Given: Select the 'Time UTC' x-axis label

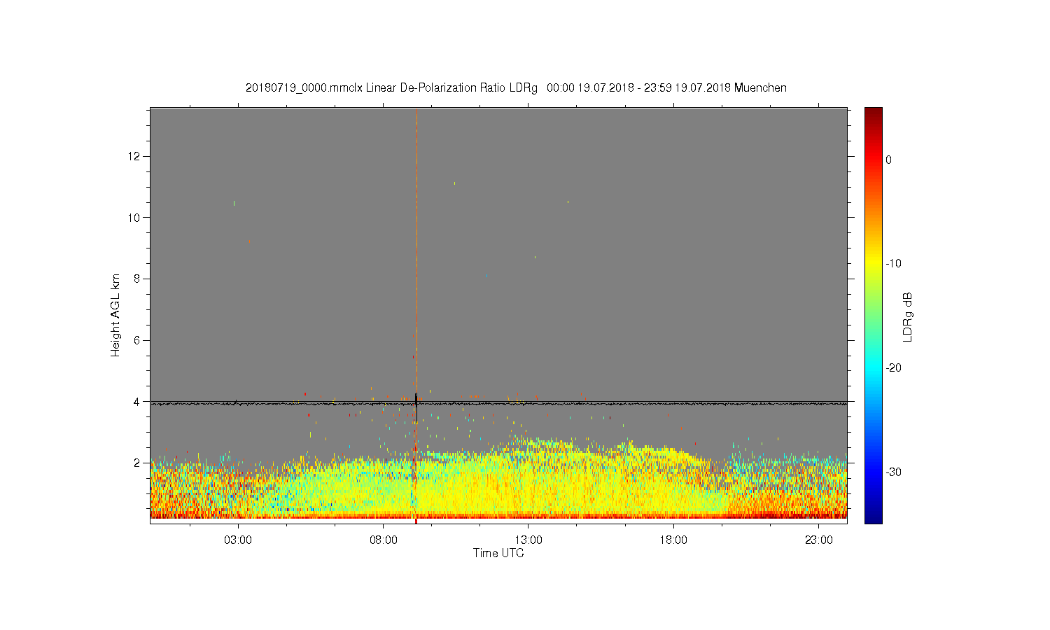Looking at the screenshot, I should tap(498, 553).
